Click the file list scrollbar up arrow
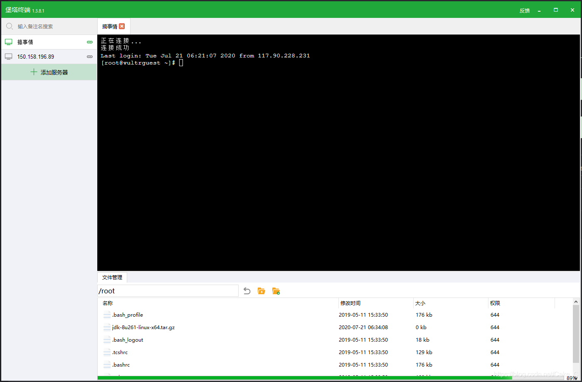Screen dimensions: 582x382 click(576, 302)
